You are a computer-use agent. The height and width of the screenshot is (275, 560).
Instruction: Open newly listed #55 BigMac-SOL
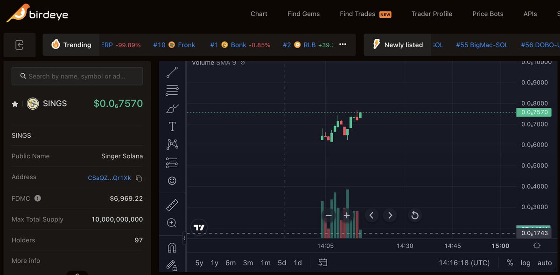pyautogui.click(x=482, y=45)
